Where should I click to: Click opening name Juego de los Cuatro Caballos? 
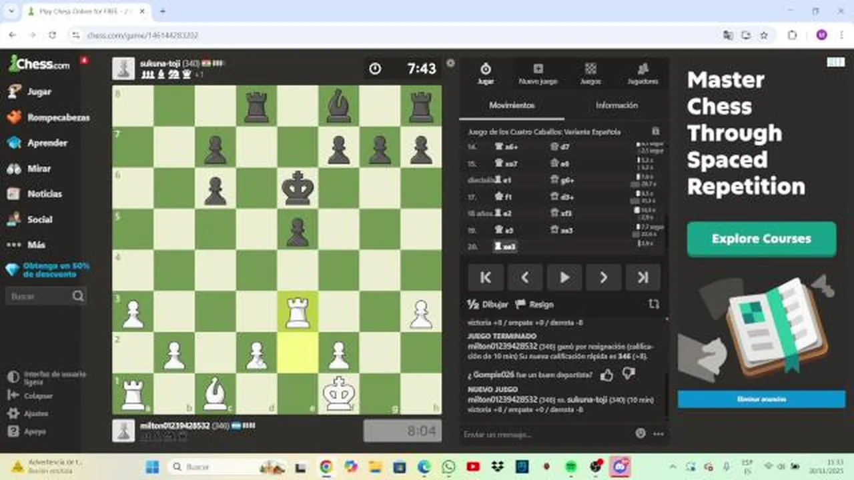click(544, 132)
